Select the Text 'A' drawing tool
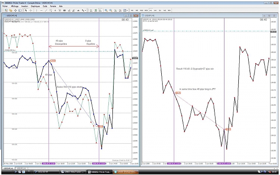280x175 pixels. point(55,11)
